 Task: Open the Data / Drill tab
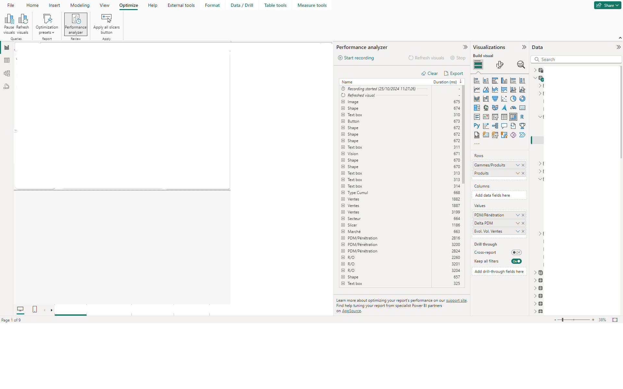242,5
